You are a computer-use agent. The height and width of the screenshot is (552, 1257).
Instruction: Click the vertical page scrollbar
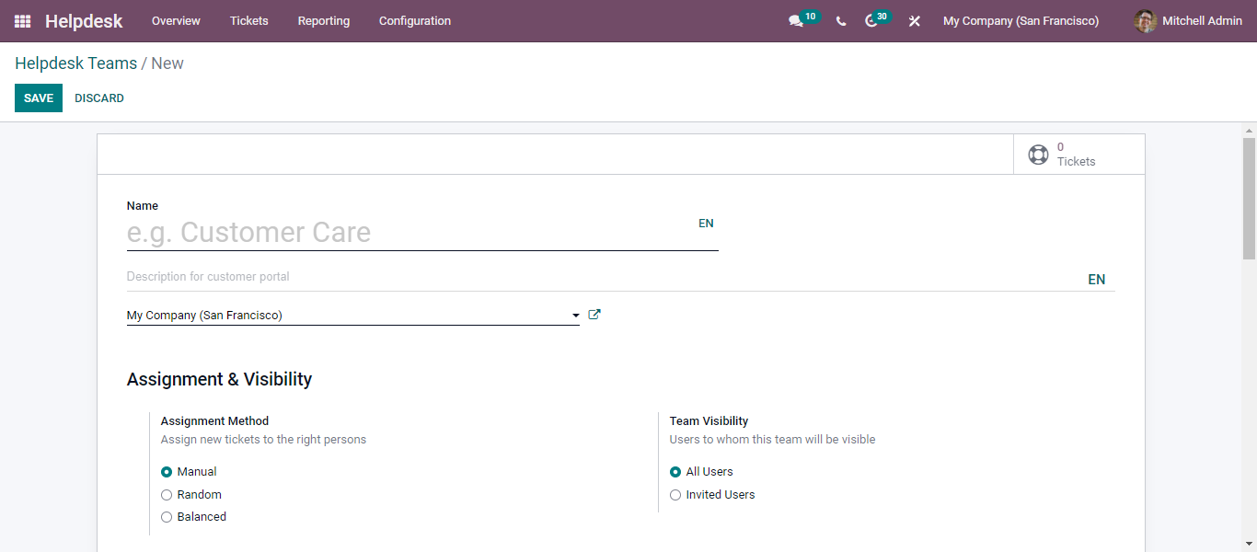click(x=1249, y=198)
